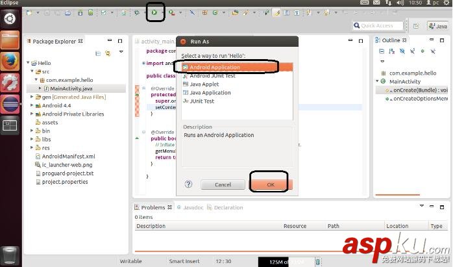This screenshot has width=453, height=267.
Task: Open the Package Explorer view menu arrow
Action: point(121,52)
